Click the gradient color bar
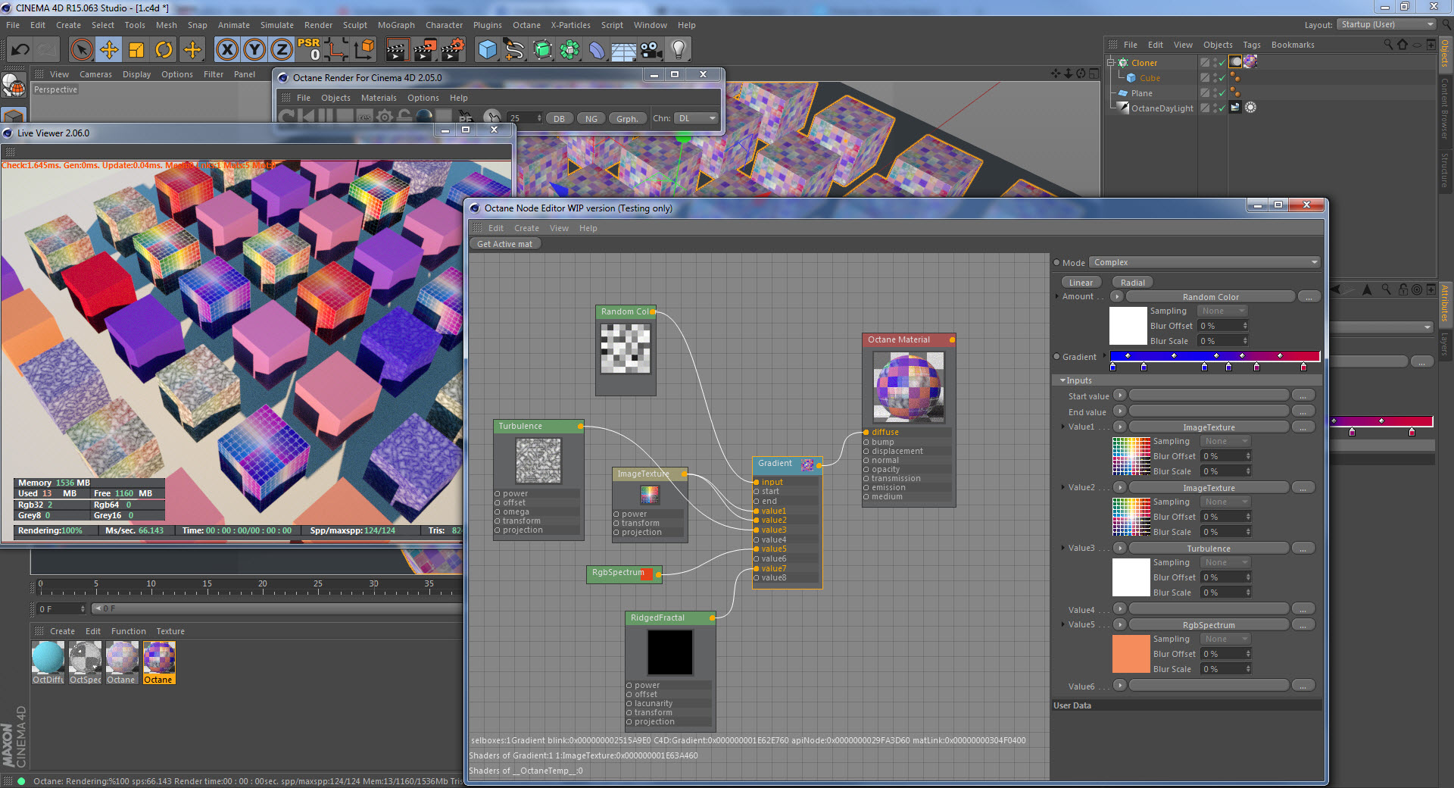The image size is (1454, 788). pos(1215,355)
